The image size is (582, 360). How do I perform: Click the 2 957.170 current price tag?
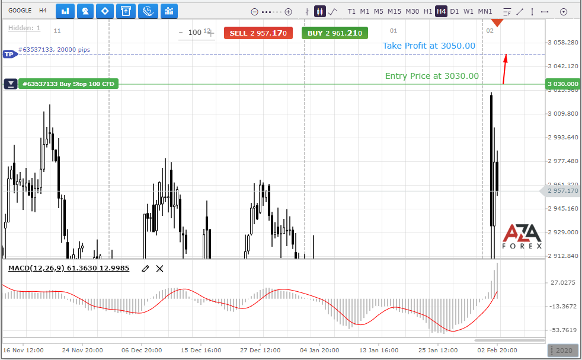(x=559, y=191)
